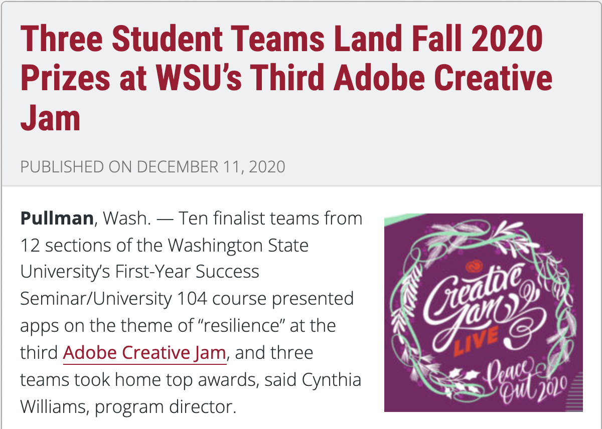Click the bold Pullman dateline word
Viewport: 602px width, 429px height.
pos(57,219)
